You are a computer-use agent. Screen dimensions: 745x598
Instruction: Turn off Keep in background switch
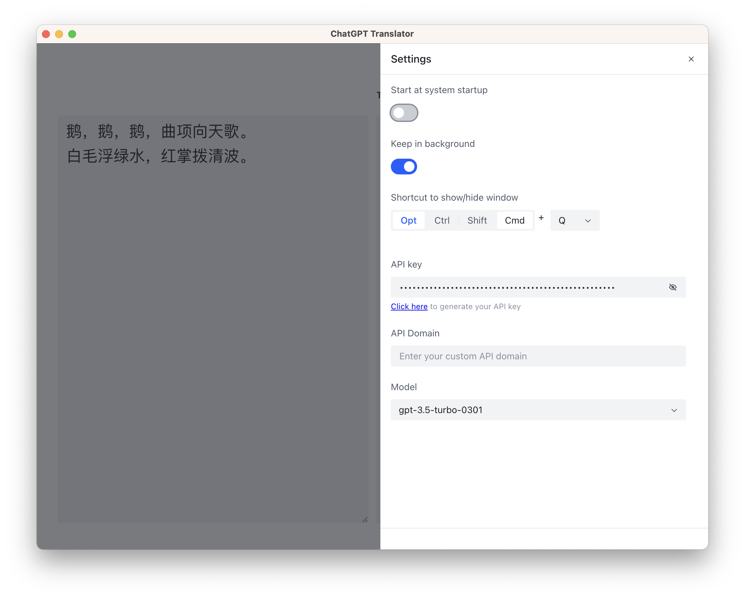404,167
